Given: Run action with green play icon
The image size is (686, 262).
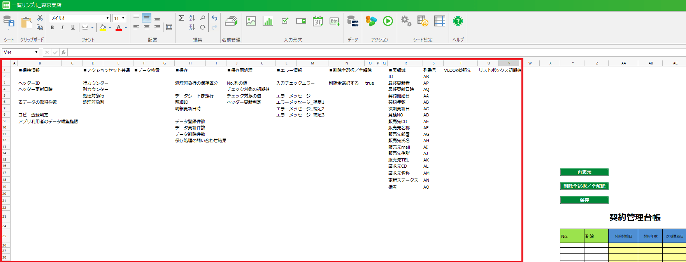Looking at the screenshot, I should [x=388, y=21].
